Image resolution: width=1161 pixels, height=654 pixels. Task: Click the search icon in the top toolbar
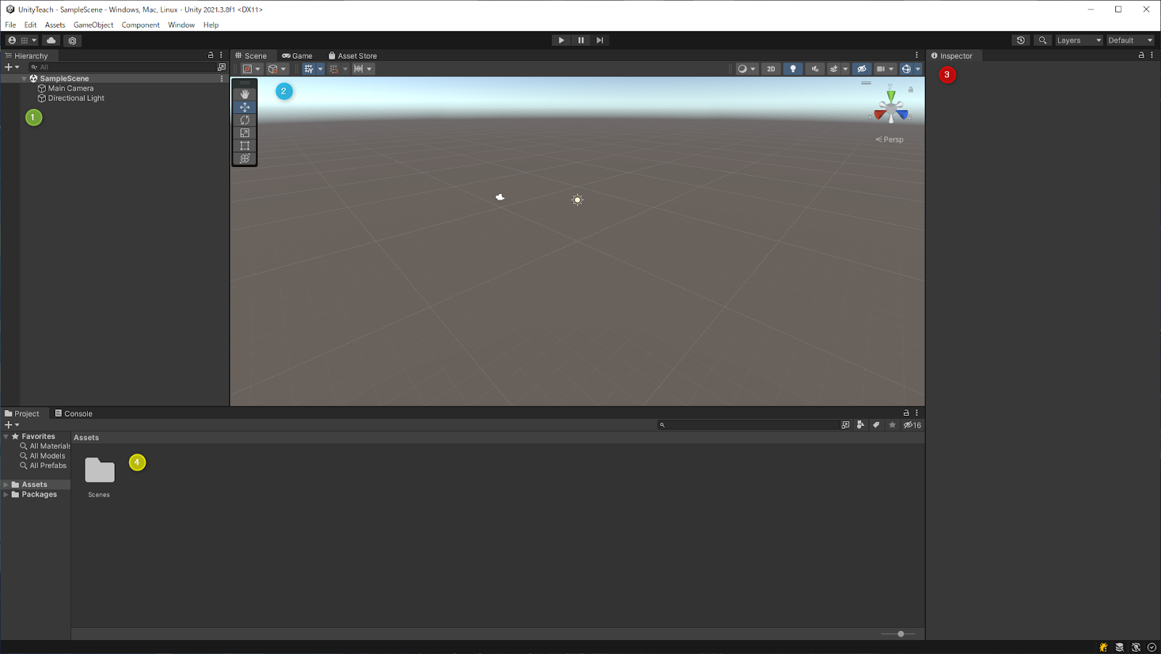coord(1043,40)
